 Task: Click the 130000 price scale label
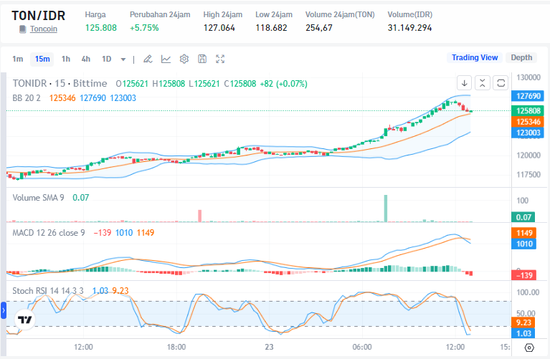(528, 77)
